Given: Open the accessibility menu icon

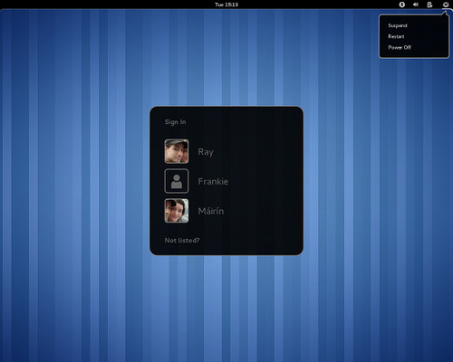Looking at the screenshot, I should coord(401,5).
